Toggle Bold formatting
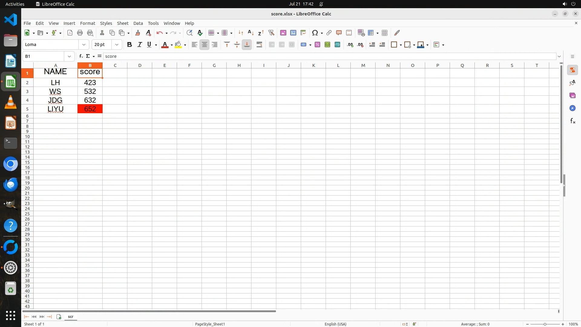This screenshot has height=327, width=581. (x=130, y=45)
